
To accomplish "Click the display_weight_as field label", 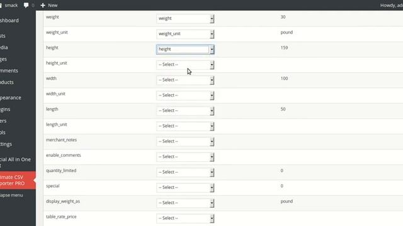I will click(x=63, y=202).
